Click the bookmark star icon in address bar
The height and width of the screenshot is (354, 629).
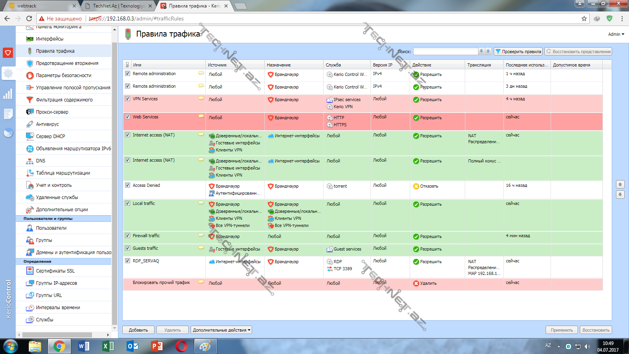(584, 18)
